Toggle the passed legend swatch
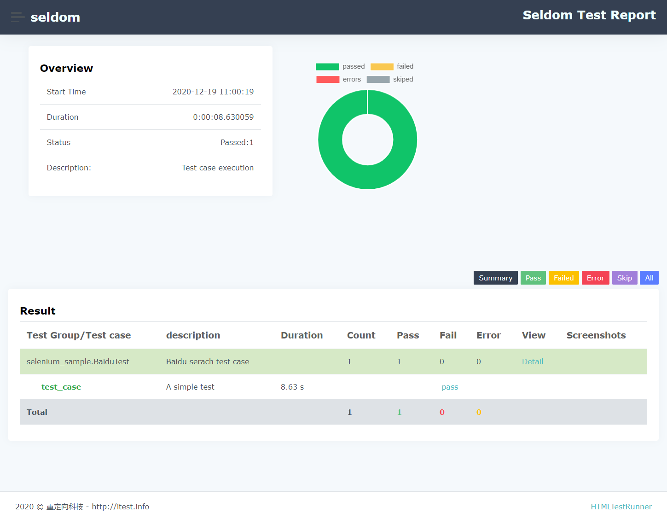The image size is (667, 519). pyautogui.click(x=327, y=67)
